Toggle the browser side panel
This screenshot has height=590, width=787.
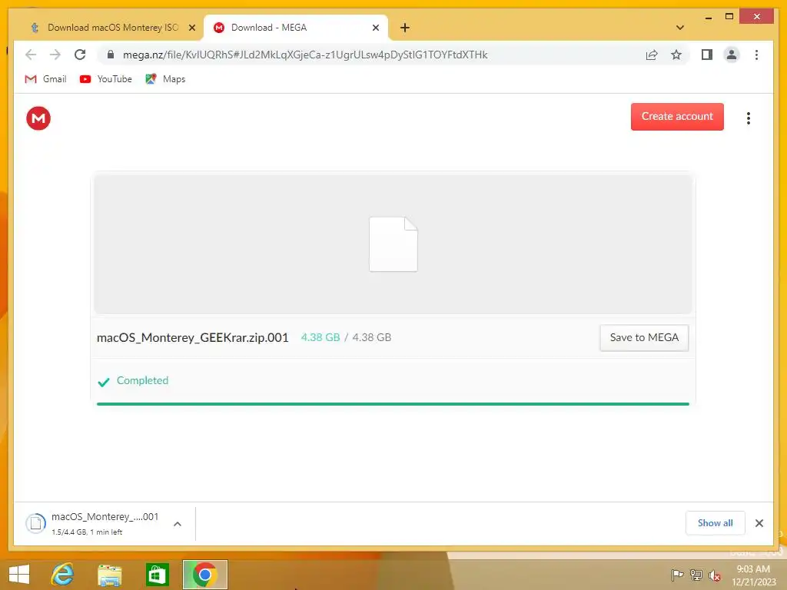coord(707,55)
